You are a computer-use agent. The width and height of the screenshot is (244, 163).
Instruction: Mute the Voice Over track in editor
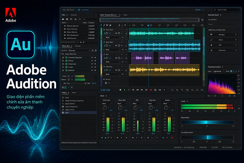pos(122,30)
